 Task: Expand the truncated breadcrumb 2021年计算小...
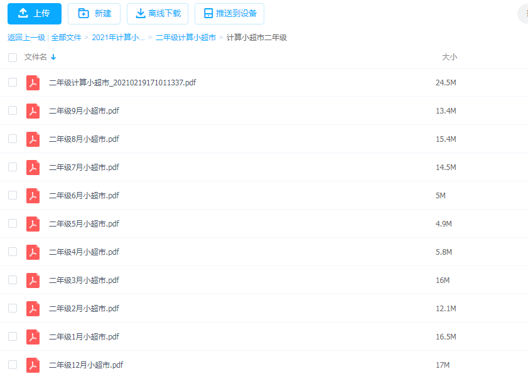118,37
